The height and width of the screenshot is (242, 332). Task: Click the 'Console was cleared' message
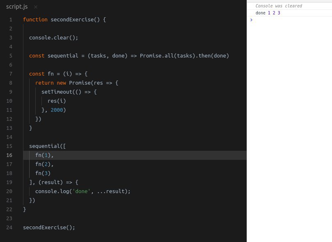pyautogui.click(x=279, y=6)
